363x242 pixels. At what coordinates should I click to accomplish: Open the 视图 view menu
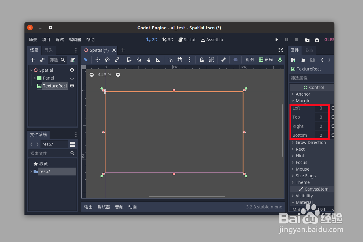pyautogui.click(x=250, y=60)
